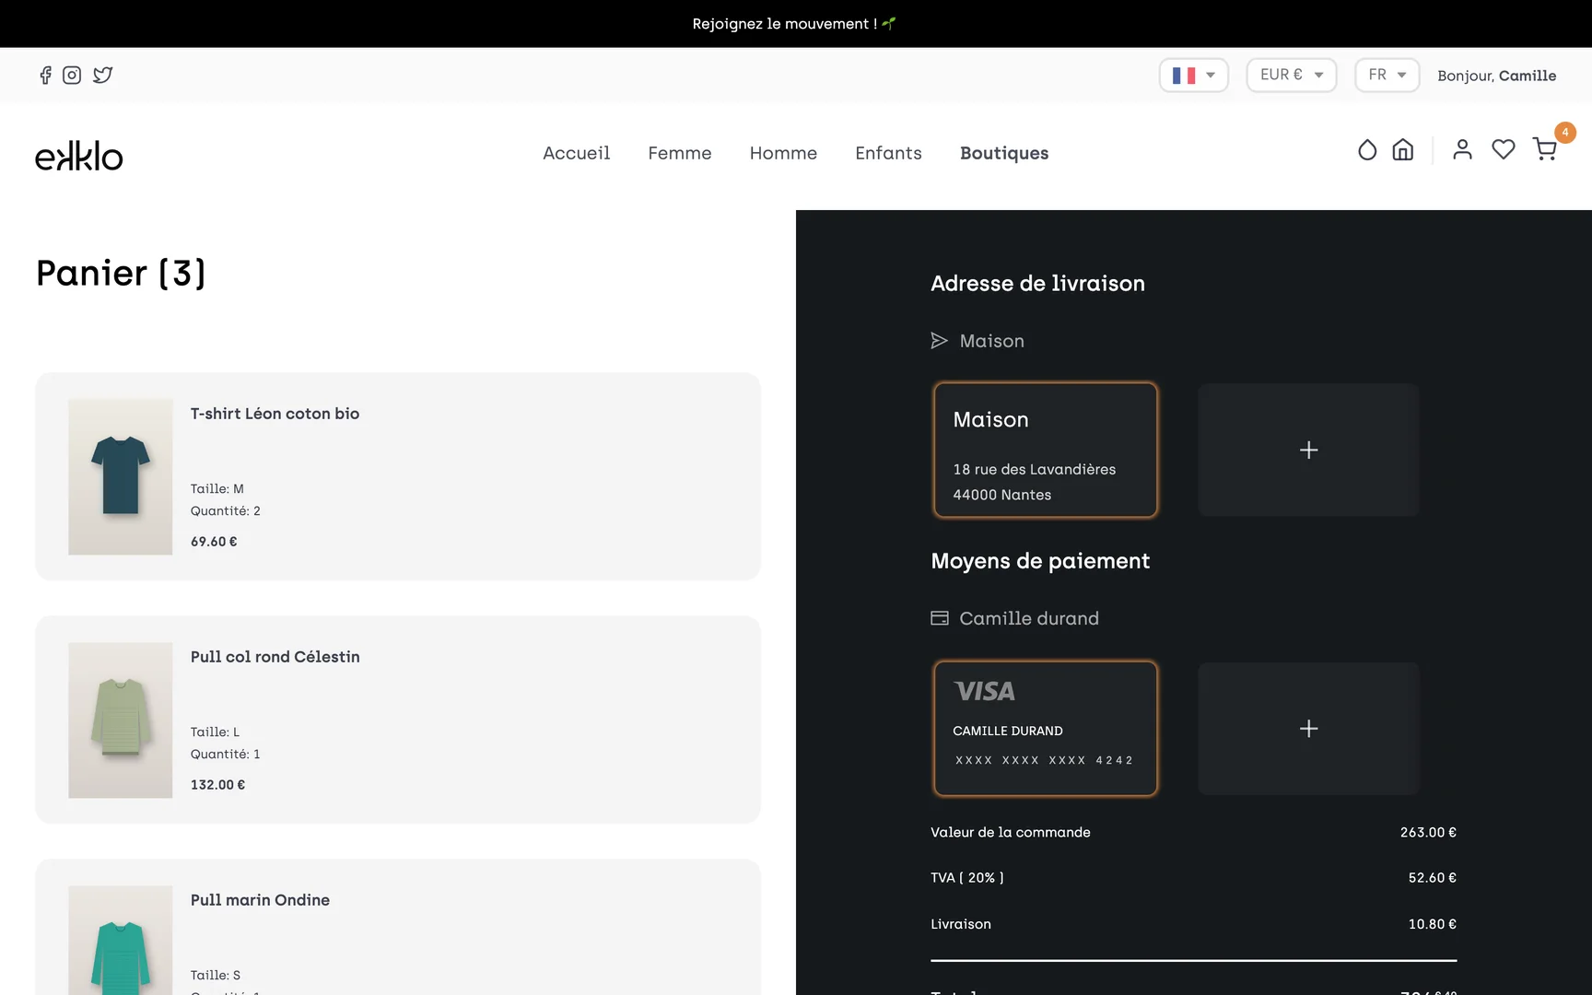Viewport: 1592px width, 995px height.
Task: Click the 10.80 € shipping amount
Action: click(1432, 924)
